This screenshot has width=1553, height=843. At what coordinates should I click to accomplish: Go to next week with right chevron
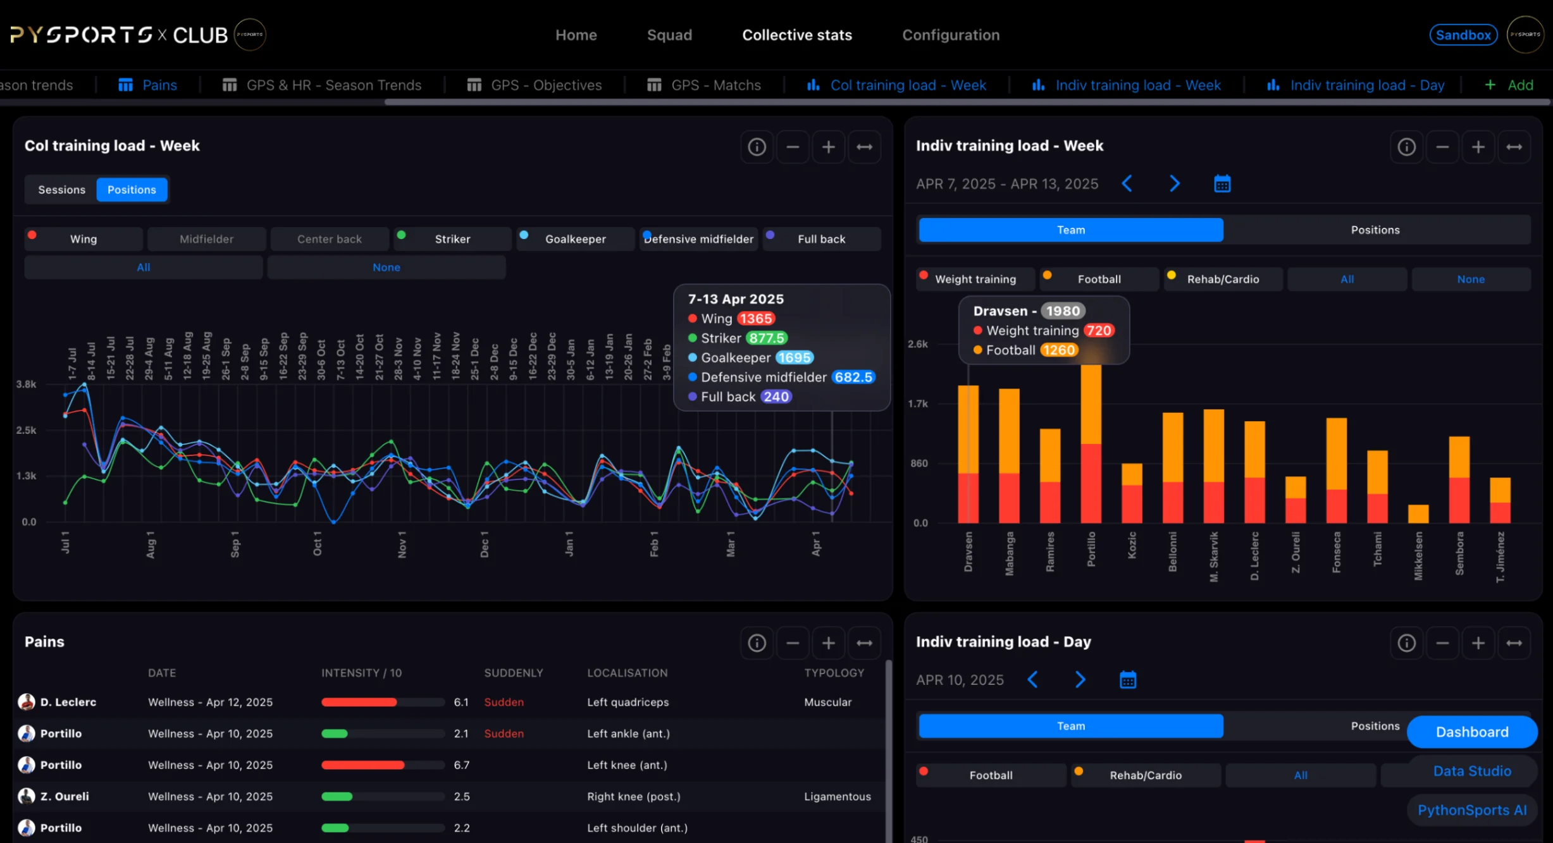click(1174, 184)
